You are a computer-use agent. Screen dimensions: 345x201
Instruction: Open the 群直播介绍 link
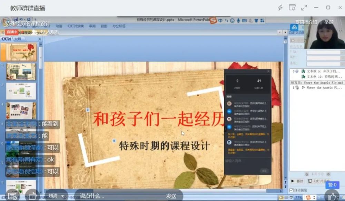306,22
